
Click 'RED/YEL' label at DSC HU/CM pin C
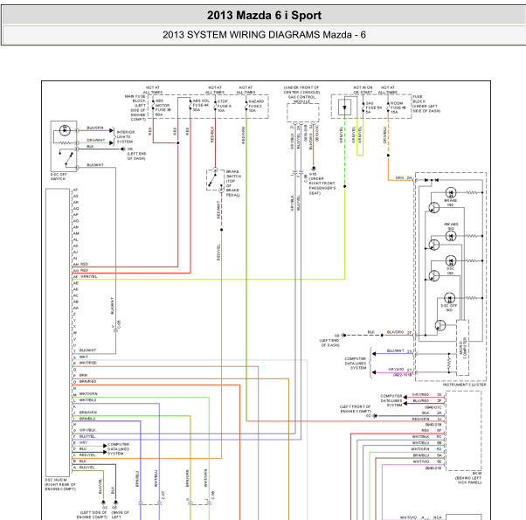tap(87, 455)
